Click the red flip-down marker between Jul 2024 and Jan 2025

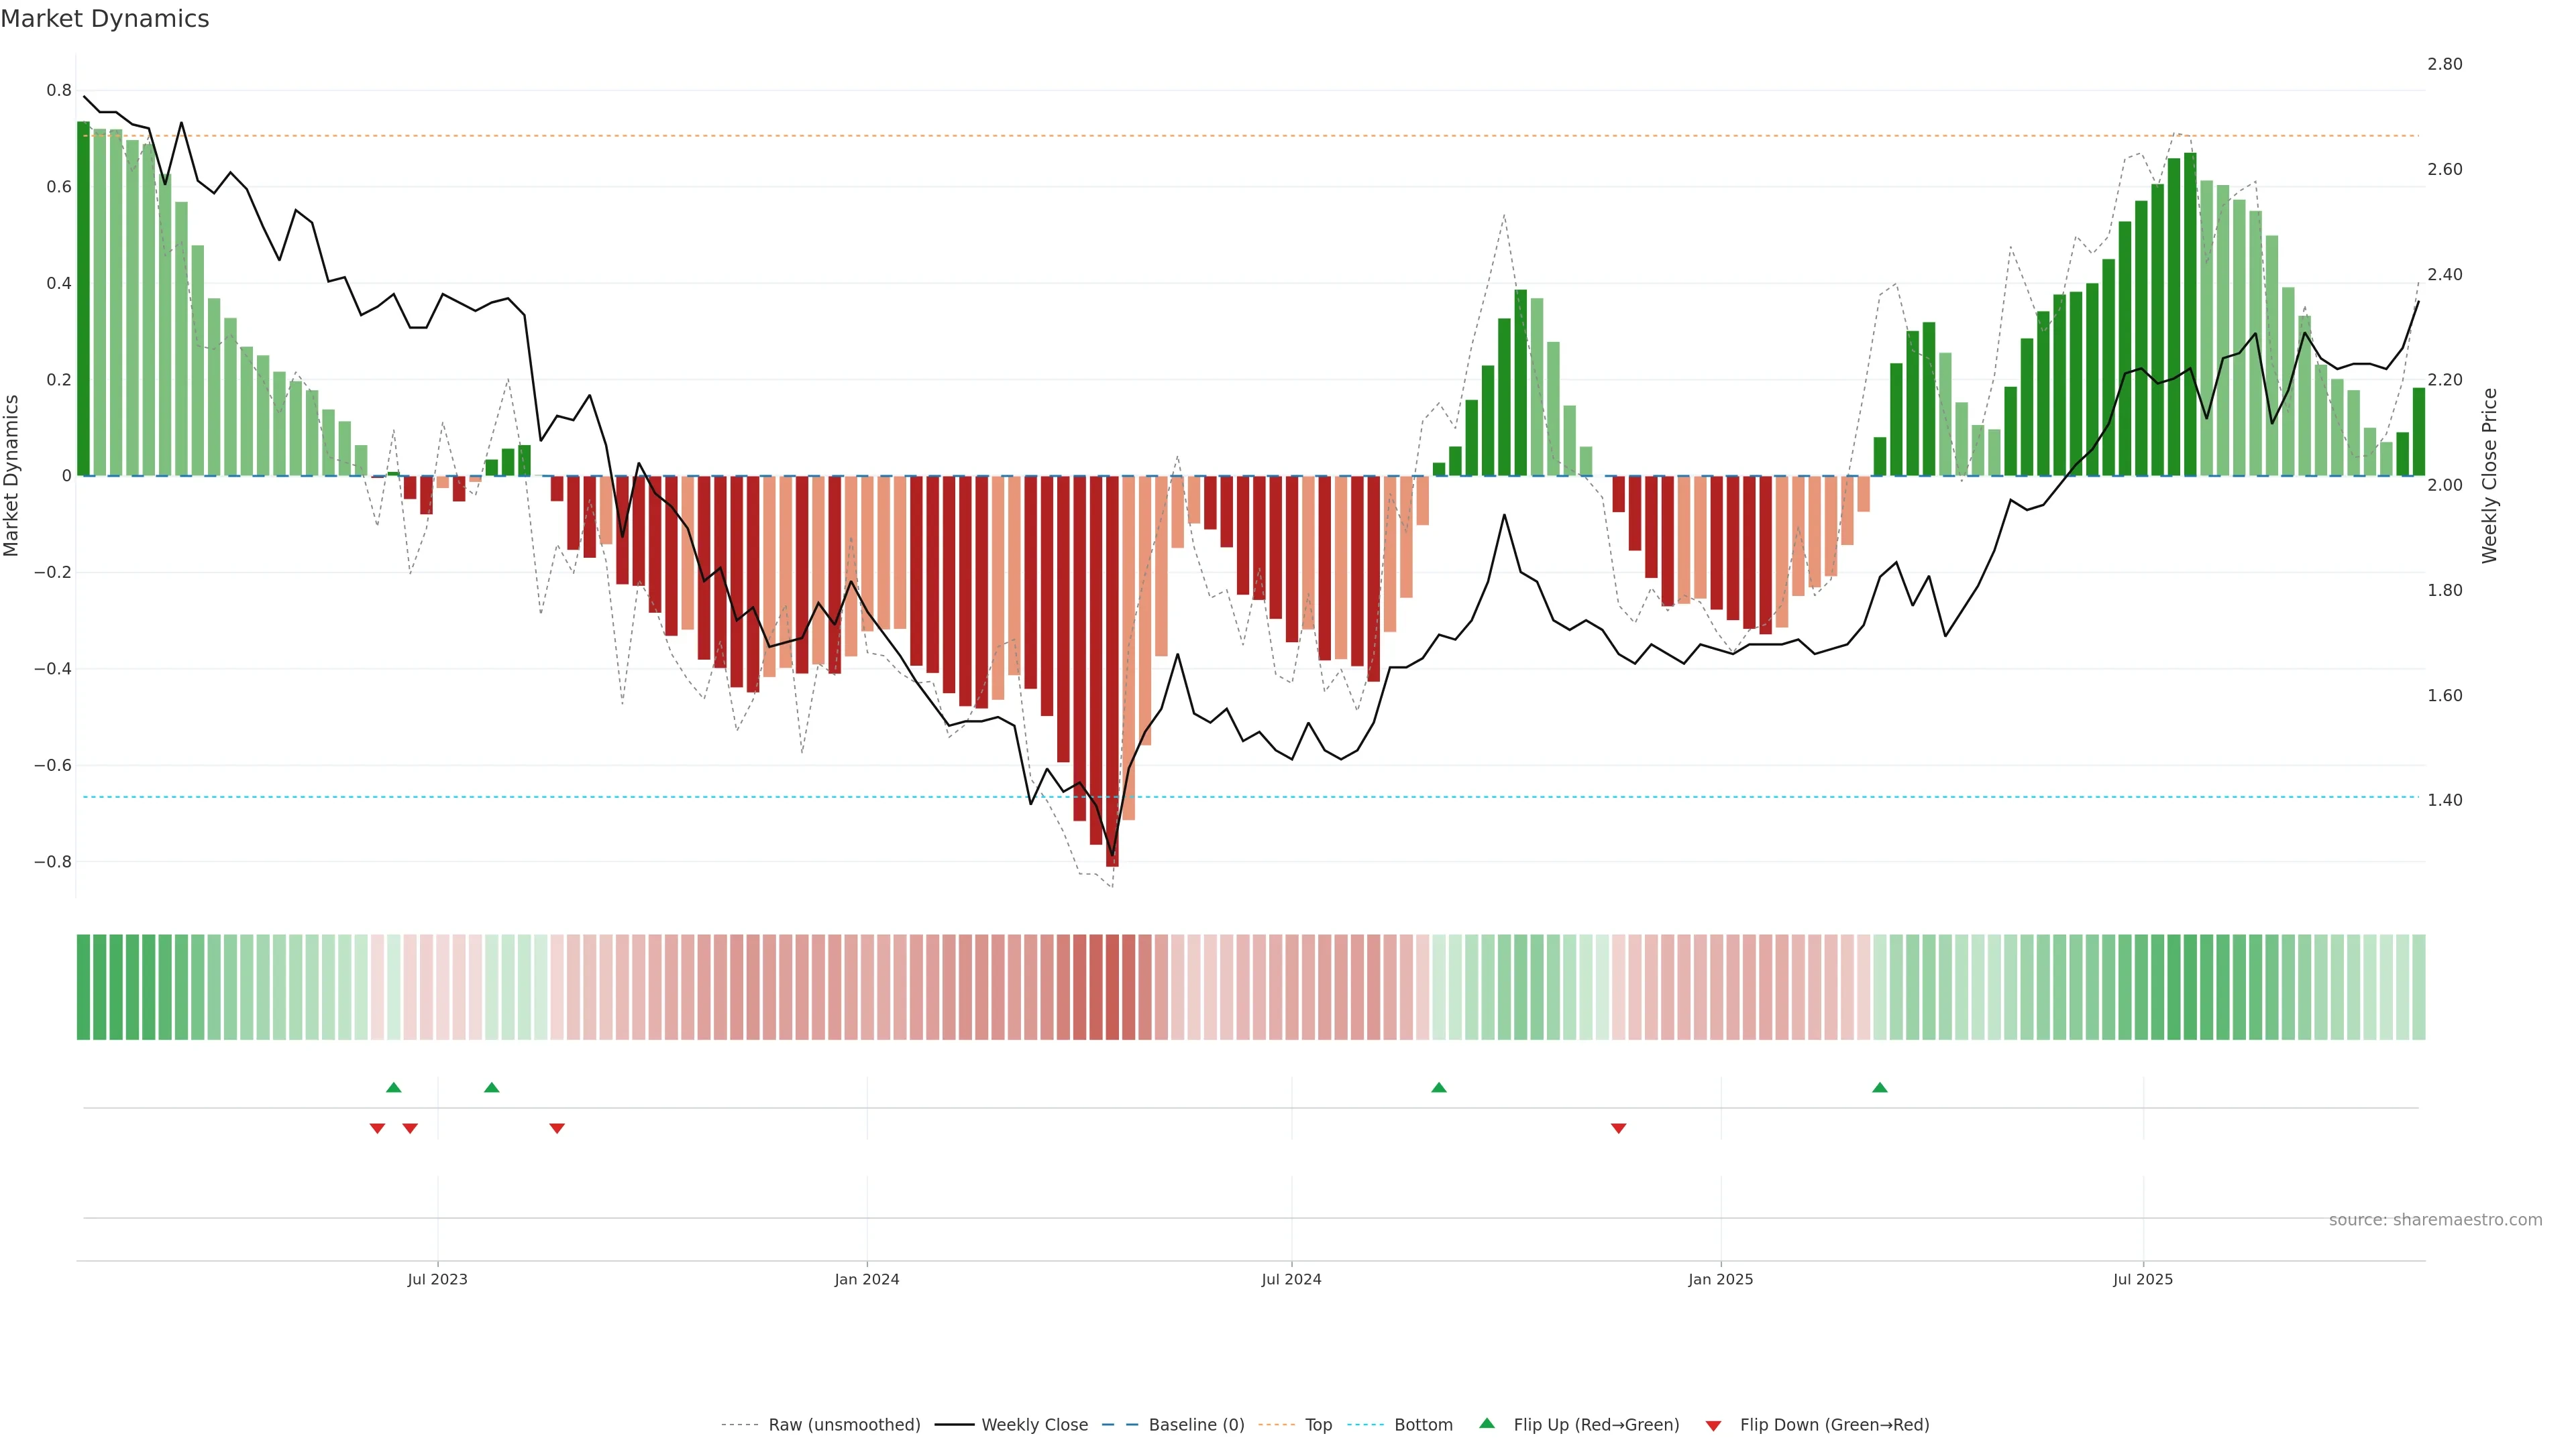point(1619,1128)
